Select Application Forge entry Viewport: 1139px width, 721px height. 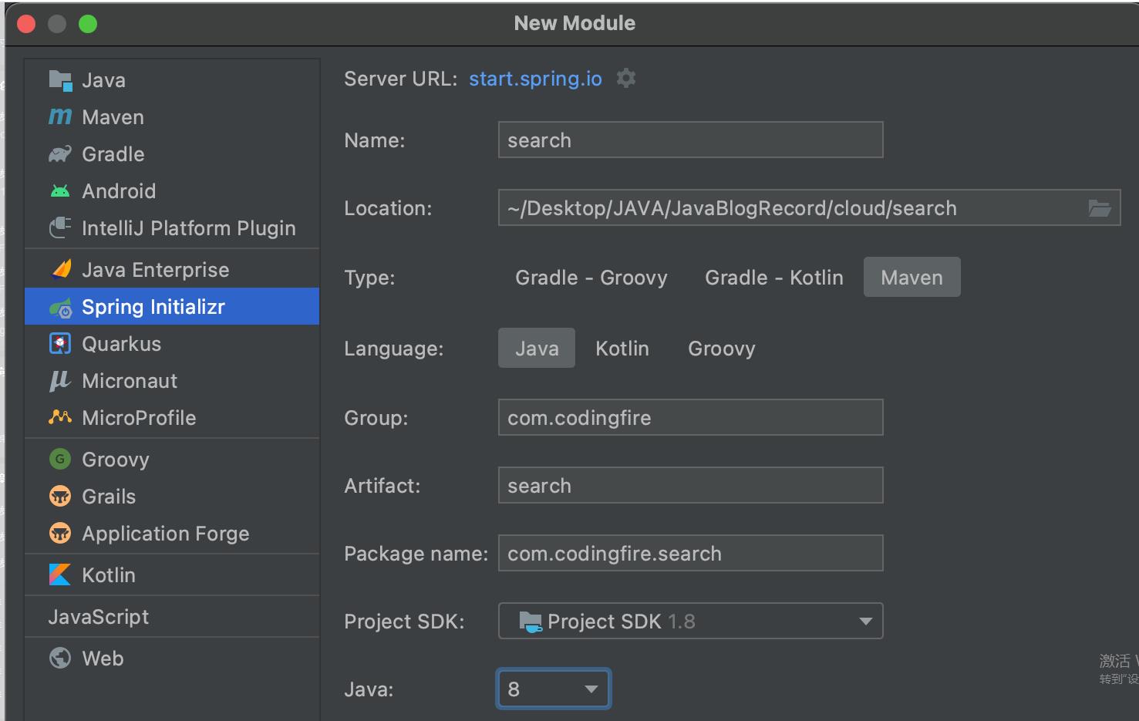tap(172, 533)
